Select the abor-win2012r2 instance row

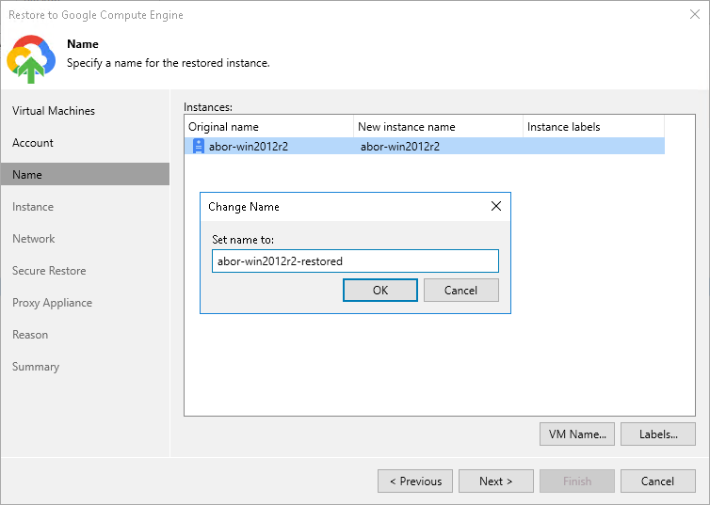(424, 146)
